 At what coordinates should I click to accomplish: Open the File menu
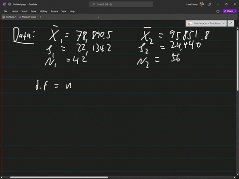(x=5, y=11)
